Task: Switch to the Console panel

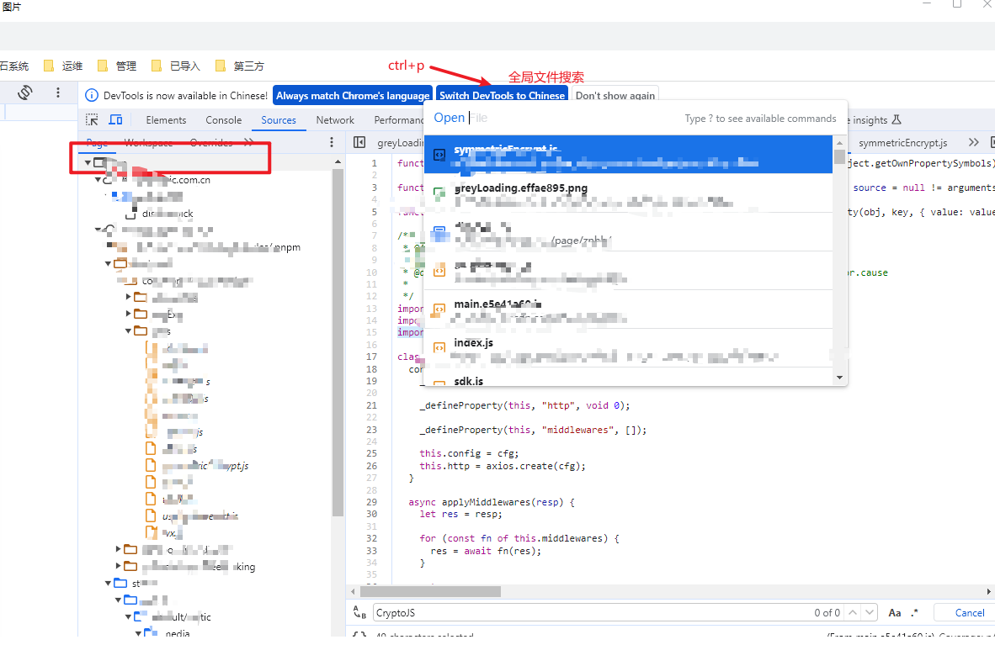Action: (223, 120)
